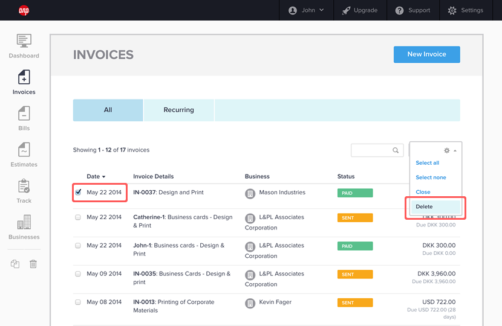Screen dimensions: 502x326
Task: Collapse the gear actions dropdown
Action: (450, 150)
